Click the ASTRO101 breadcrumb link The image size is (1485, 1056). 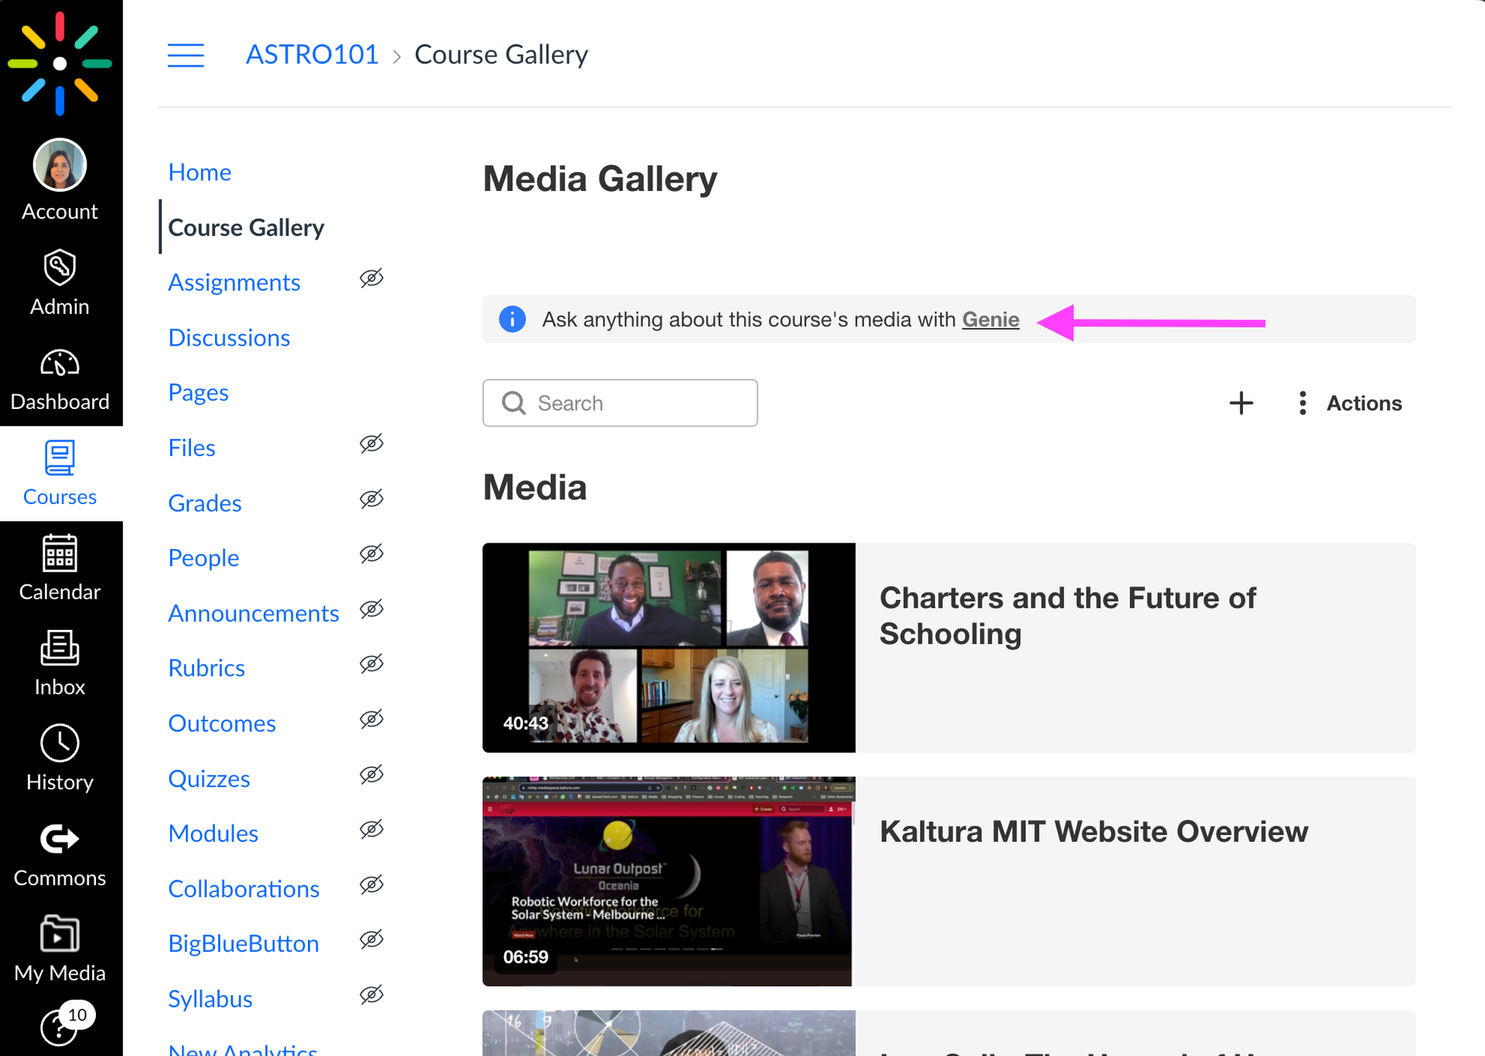(x=312, y=55)
